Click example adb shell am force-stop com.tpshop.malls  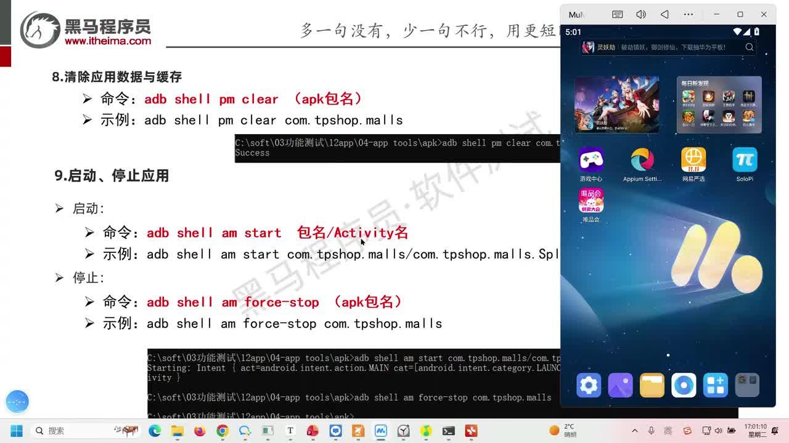[295, 324]
